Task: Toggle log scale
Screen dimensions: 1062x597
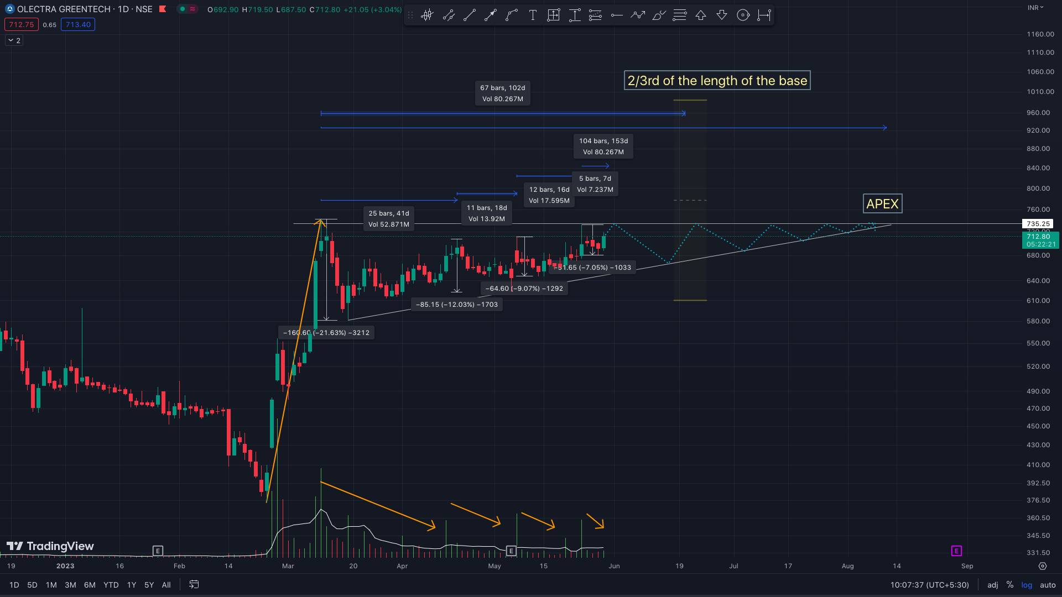Action: tap(1027, 585)
